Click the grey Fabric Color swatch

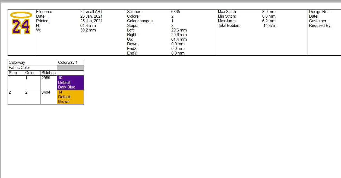(70, 68)
